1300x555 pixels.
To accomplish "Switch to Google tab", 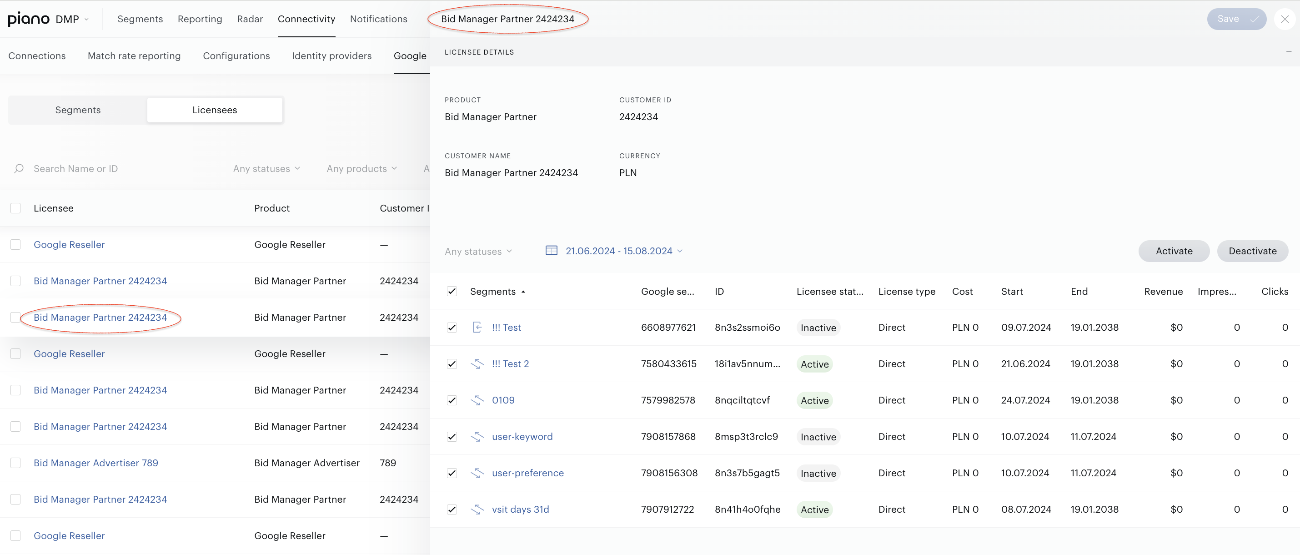I will coord(410,56).
